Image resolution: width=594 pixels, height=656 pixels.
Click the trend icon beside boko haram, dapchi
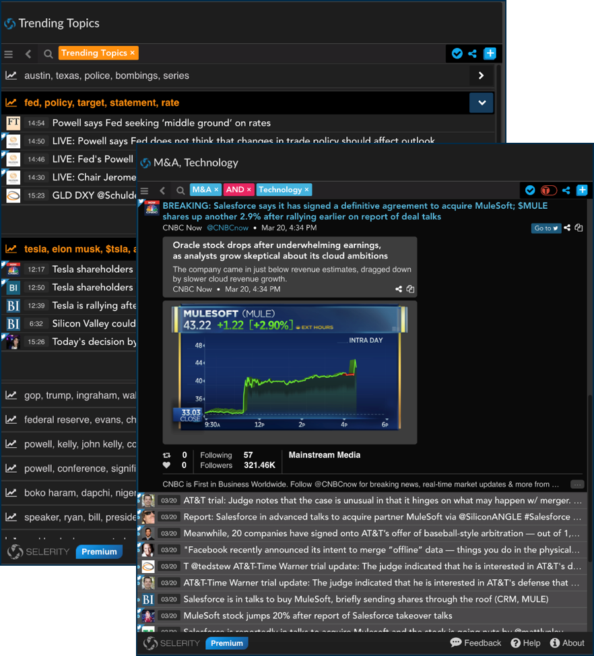tap(11, 493)
